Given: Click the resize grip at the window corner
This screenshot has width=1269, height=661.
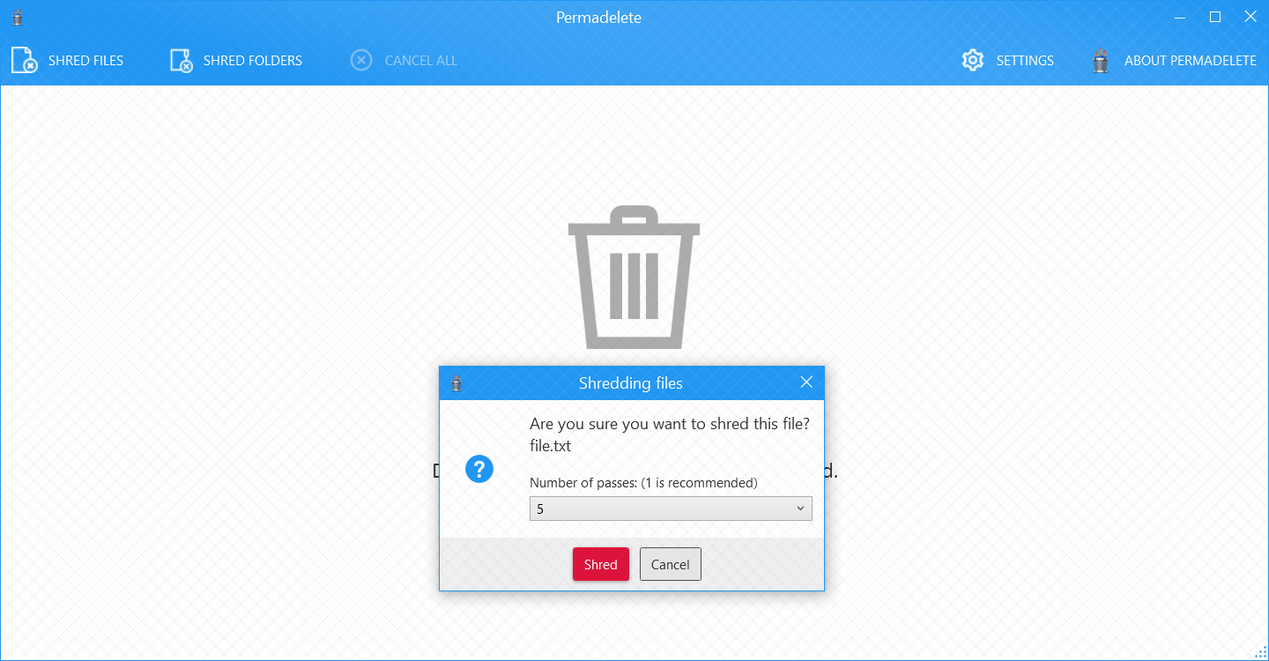Looking at the screenshot, I should (x=1260, y=652).
